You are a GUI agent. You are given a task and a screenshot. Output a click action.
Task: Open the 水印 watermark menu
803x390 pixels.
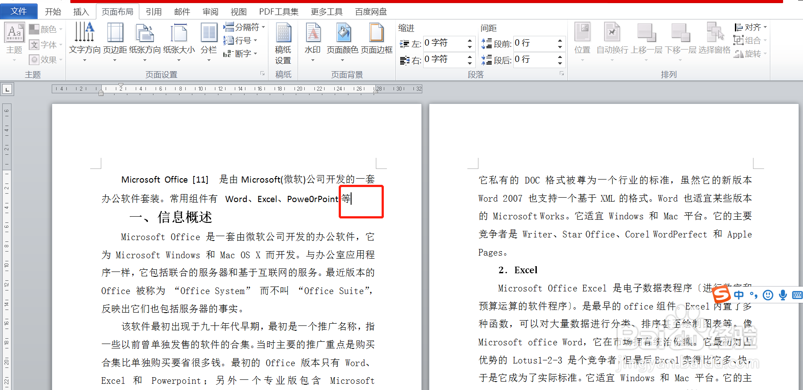tap(313, 42)
